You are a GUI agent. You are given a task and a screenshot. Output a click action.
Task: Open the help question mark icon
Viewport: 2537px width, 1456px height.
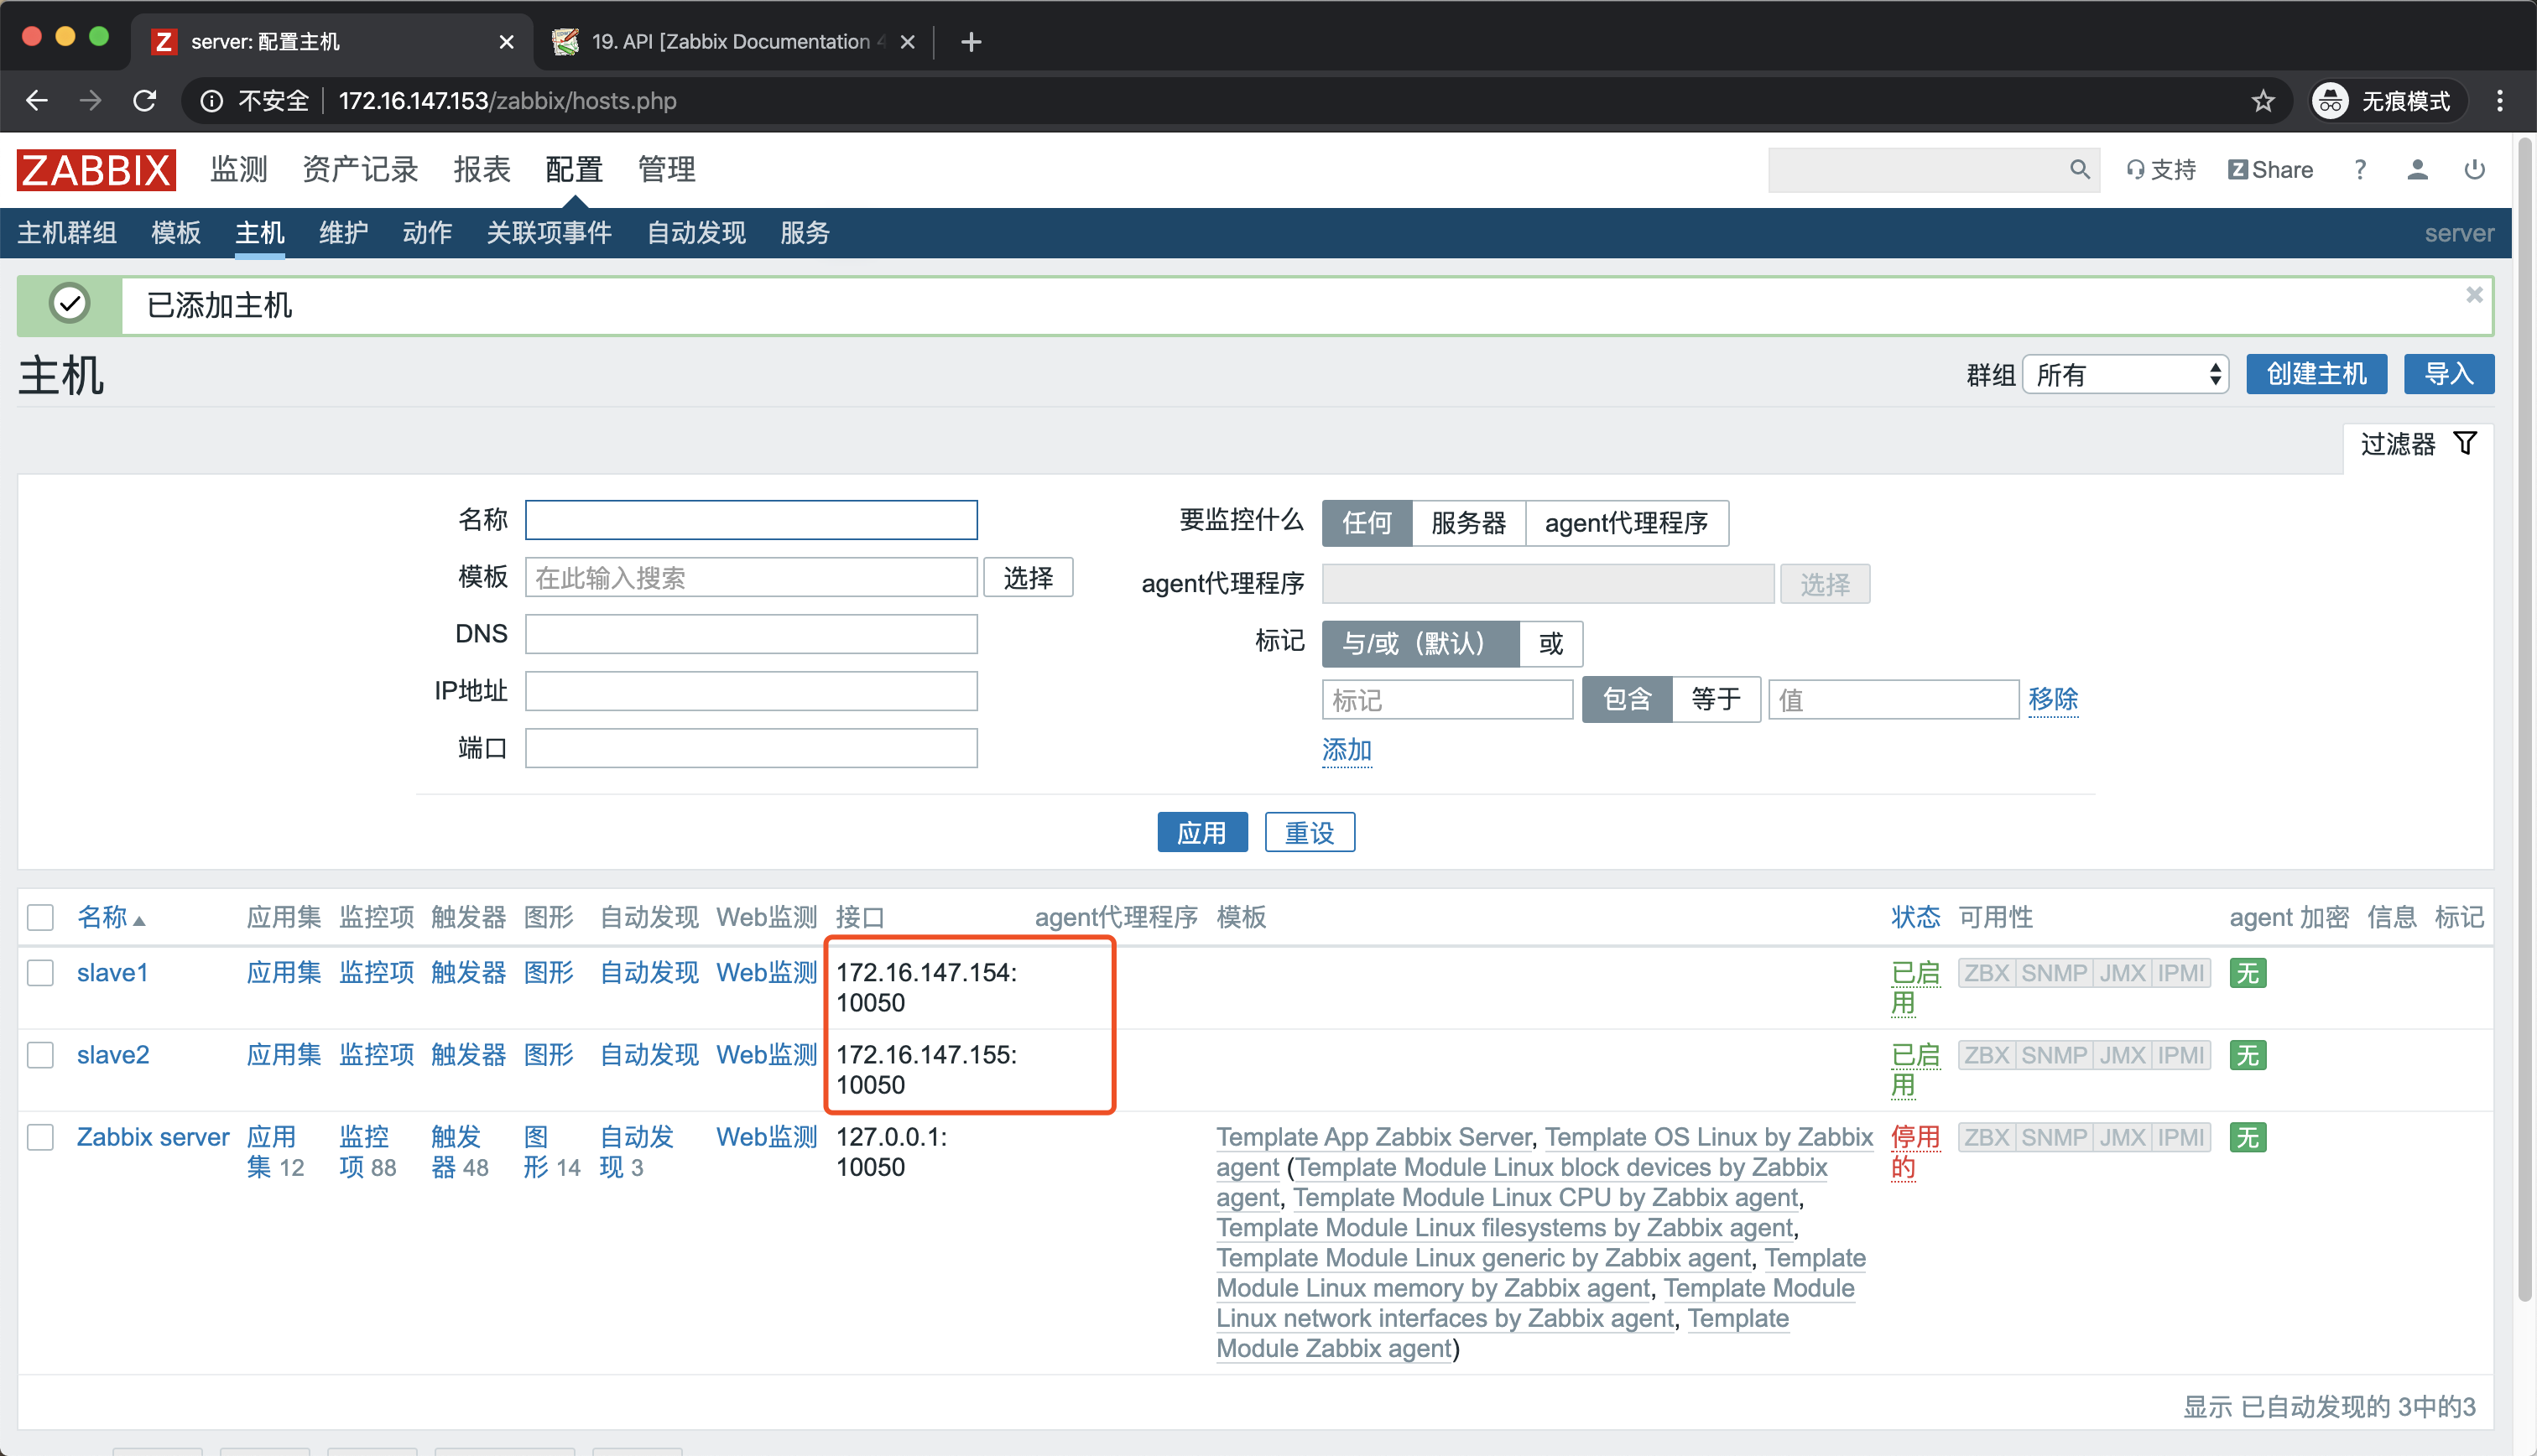tap(2360, 170)
